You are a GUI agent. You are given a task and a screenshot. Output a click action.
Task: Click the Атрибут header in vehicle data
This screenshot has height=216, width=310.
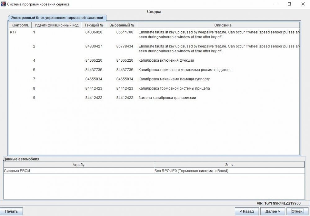[x=79, y=165]
